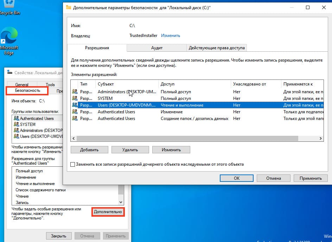Click folder icon in security dialog title bar

pyautogui.click(x=69, y=7)
